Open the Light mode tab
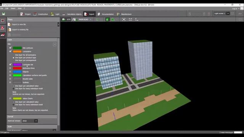This screenshot has height=137, width=244. [55, 14]
